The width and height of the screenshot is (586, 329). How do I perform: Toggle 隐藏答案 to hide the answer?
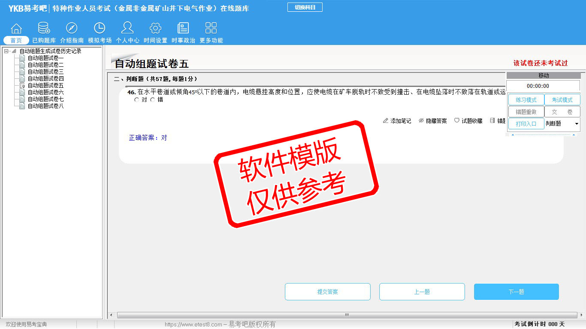[x=432, y=121]
